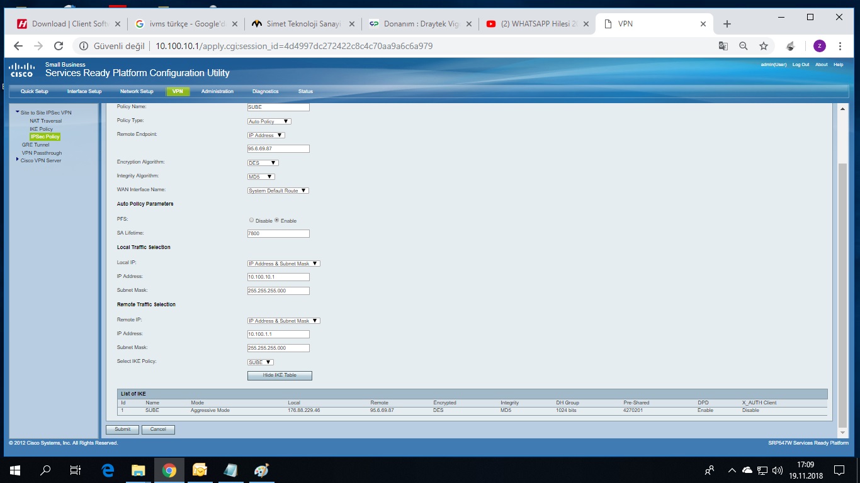Submit the IPSec policy form
The height and width of the screenshot is (483, 860).
tap(122, 430)
